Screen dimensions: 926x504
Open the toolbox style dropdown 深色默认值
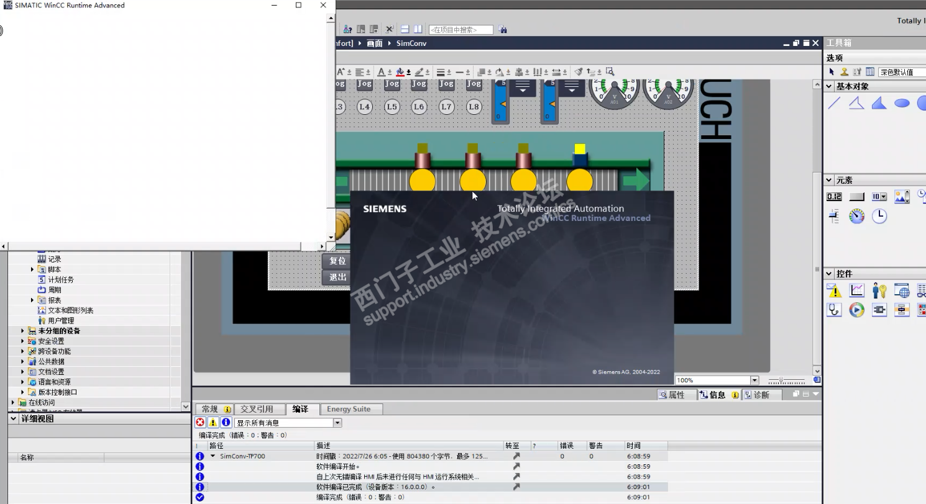tap(902, 72)
